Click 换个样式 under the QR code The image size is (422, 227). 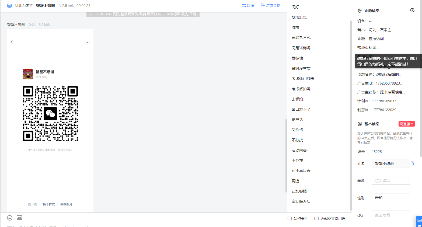49,204
